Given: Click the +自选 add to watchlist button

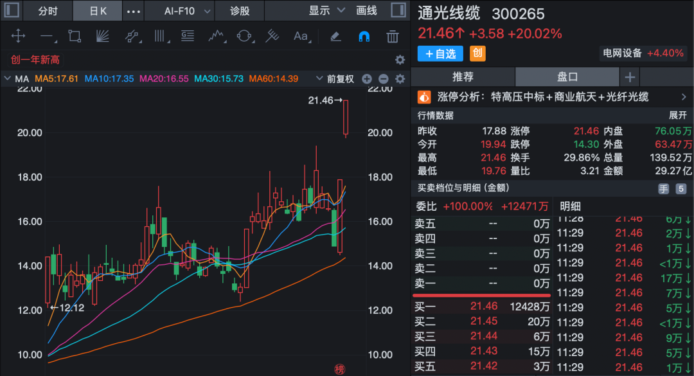Looking at the screenshot, I should [x=440, y=53].
